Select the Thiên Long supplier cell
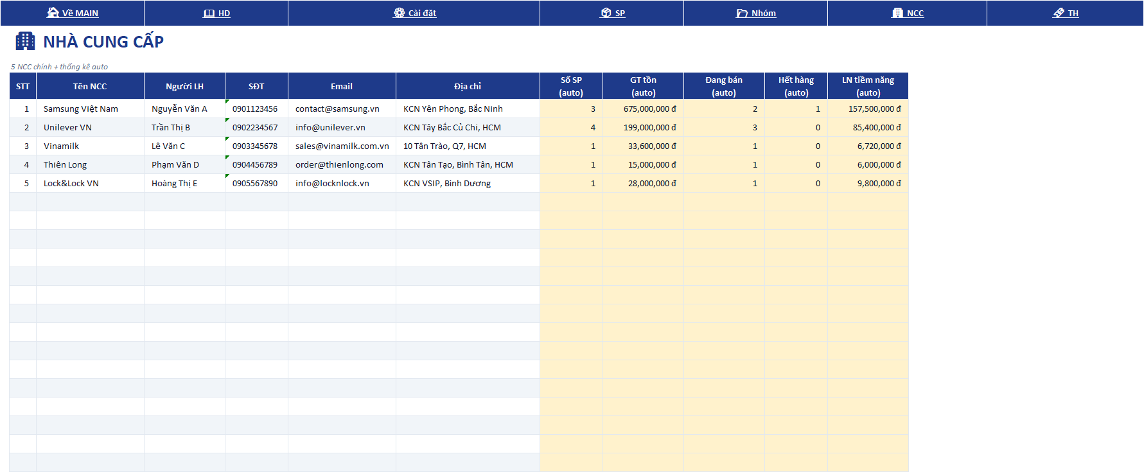1144x472 pixels. point(90,164)
